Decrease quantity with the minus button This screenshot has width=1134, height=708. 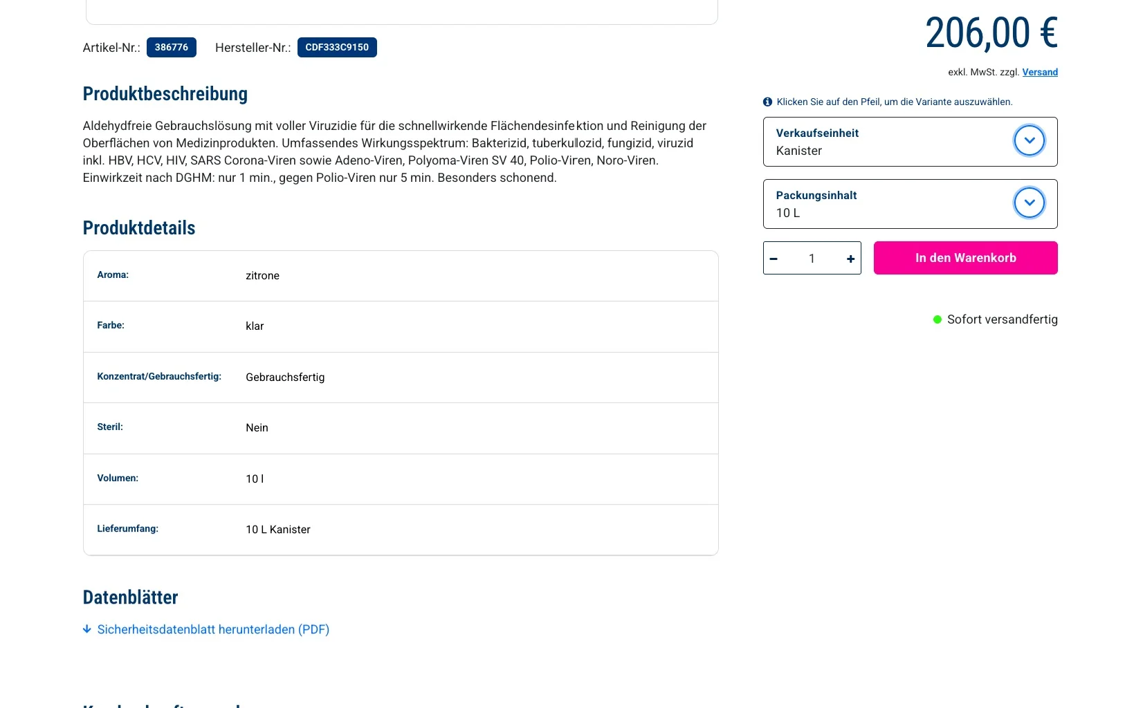[x=774, y=259]
